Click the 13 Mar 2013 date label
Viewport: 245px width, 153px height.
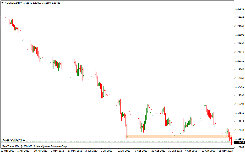point(8,151)
